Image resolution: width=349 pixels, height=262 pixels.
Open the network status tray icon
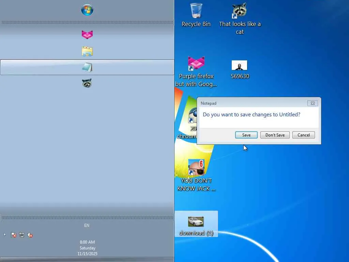coord(21,235)
